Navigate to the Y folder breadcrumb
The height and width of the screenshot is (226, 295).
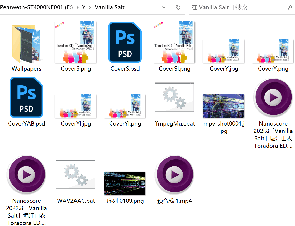(84, 7)
